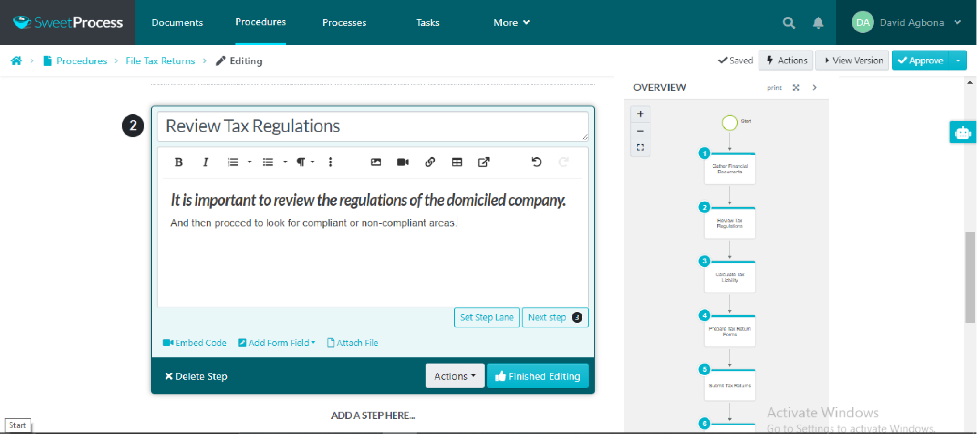Expand the More menu

511,22
